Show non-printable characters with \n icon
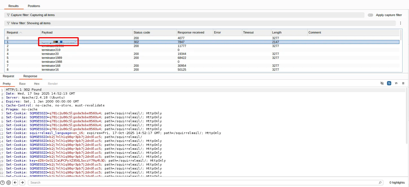This screenshot has height=187, width=409. tap(396, 83)
